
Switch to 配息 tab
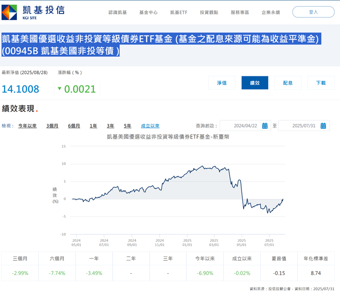tap(288, 83)
